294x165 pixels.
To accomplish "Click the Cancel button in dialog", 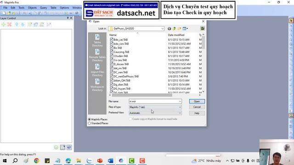I will 197,107.
